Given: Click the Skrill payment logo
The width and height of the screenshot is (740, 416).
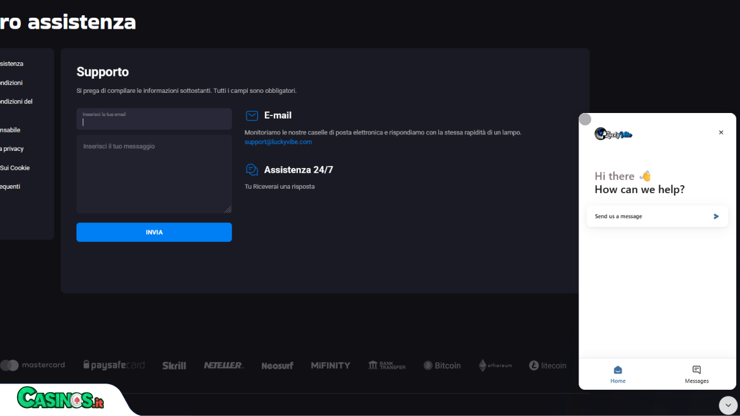Looking at the screenshot, I should coord(174,365).
